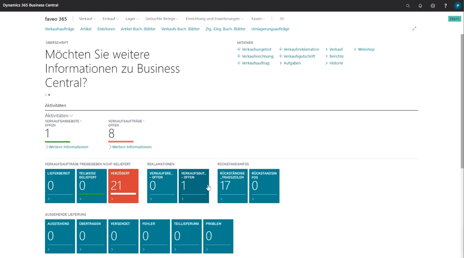Open the Übertragen delivery tile

[92, 237]
